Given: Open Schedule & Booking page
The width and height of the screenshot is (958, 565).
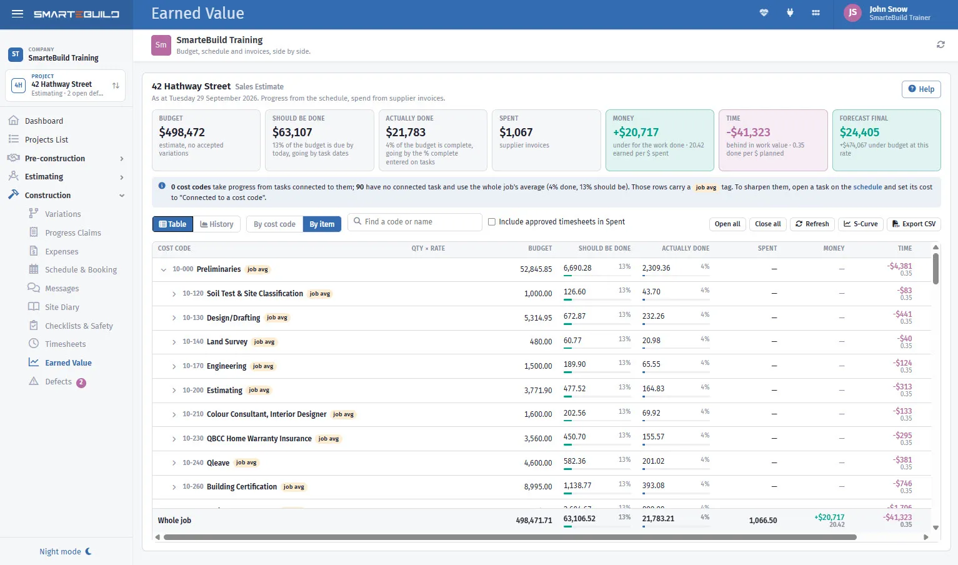Looking at the screenshot, I should [81, 269].
